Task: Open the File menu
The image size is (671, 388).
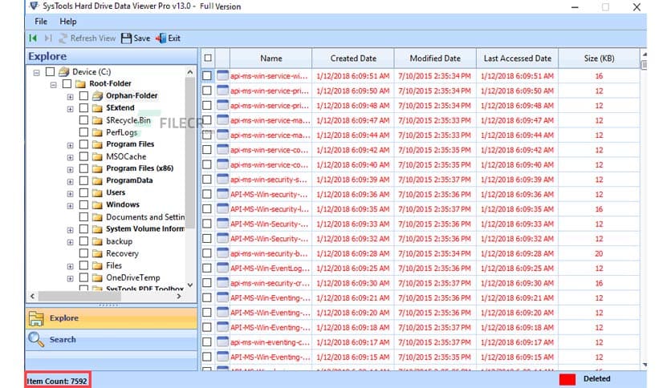Action: [41, 22]
